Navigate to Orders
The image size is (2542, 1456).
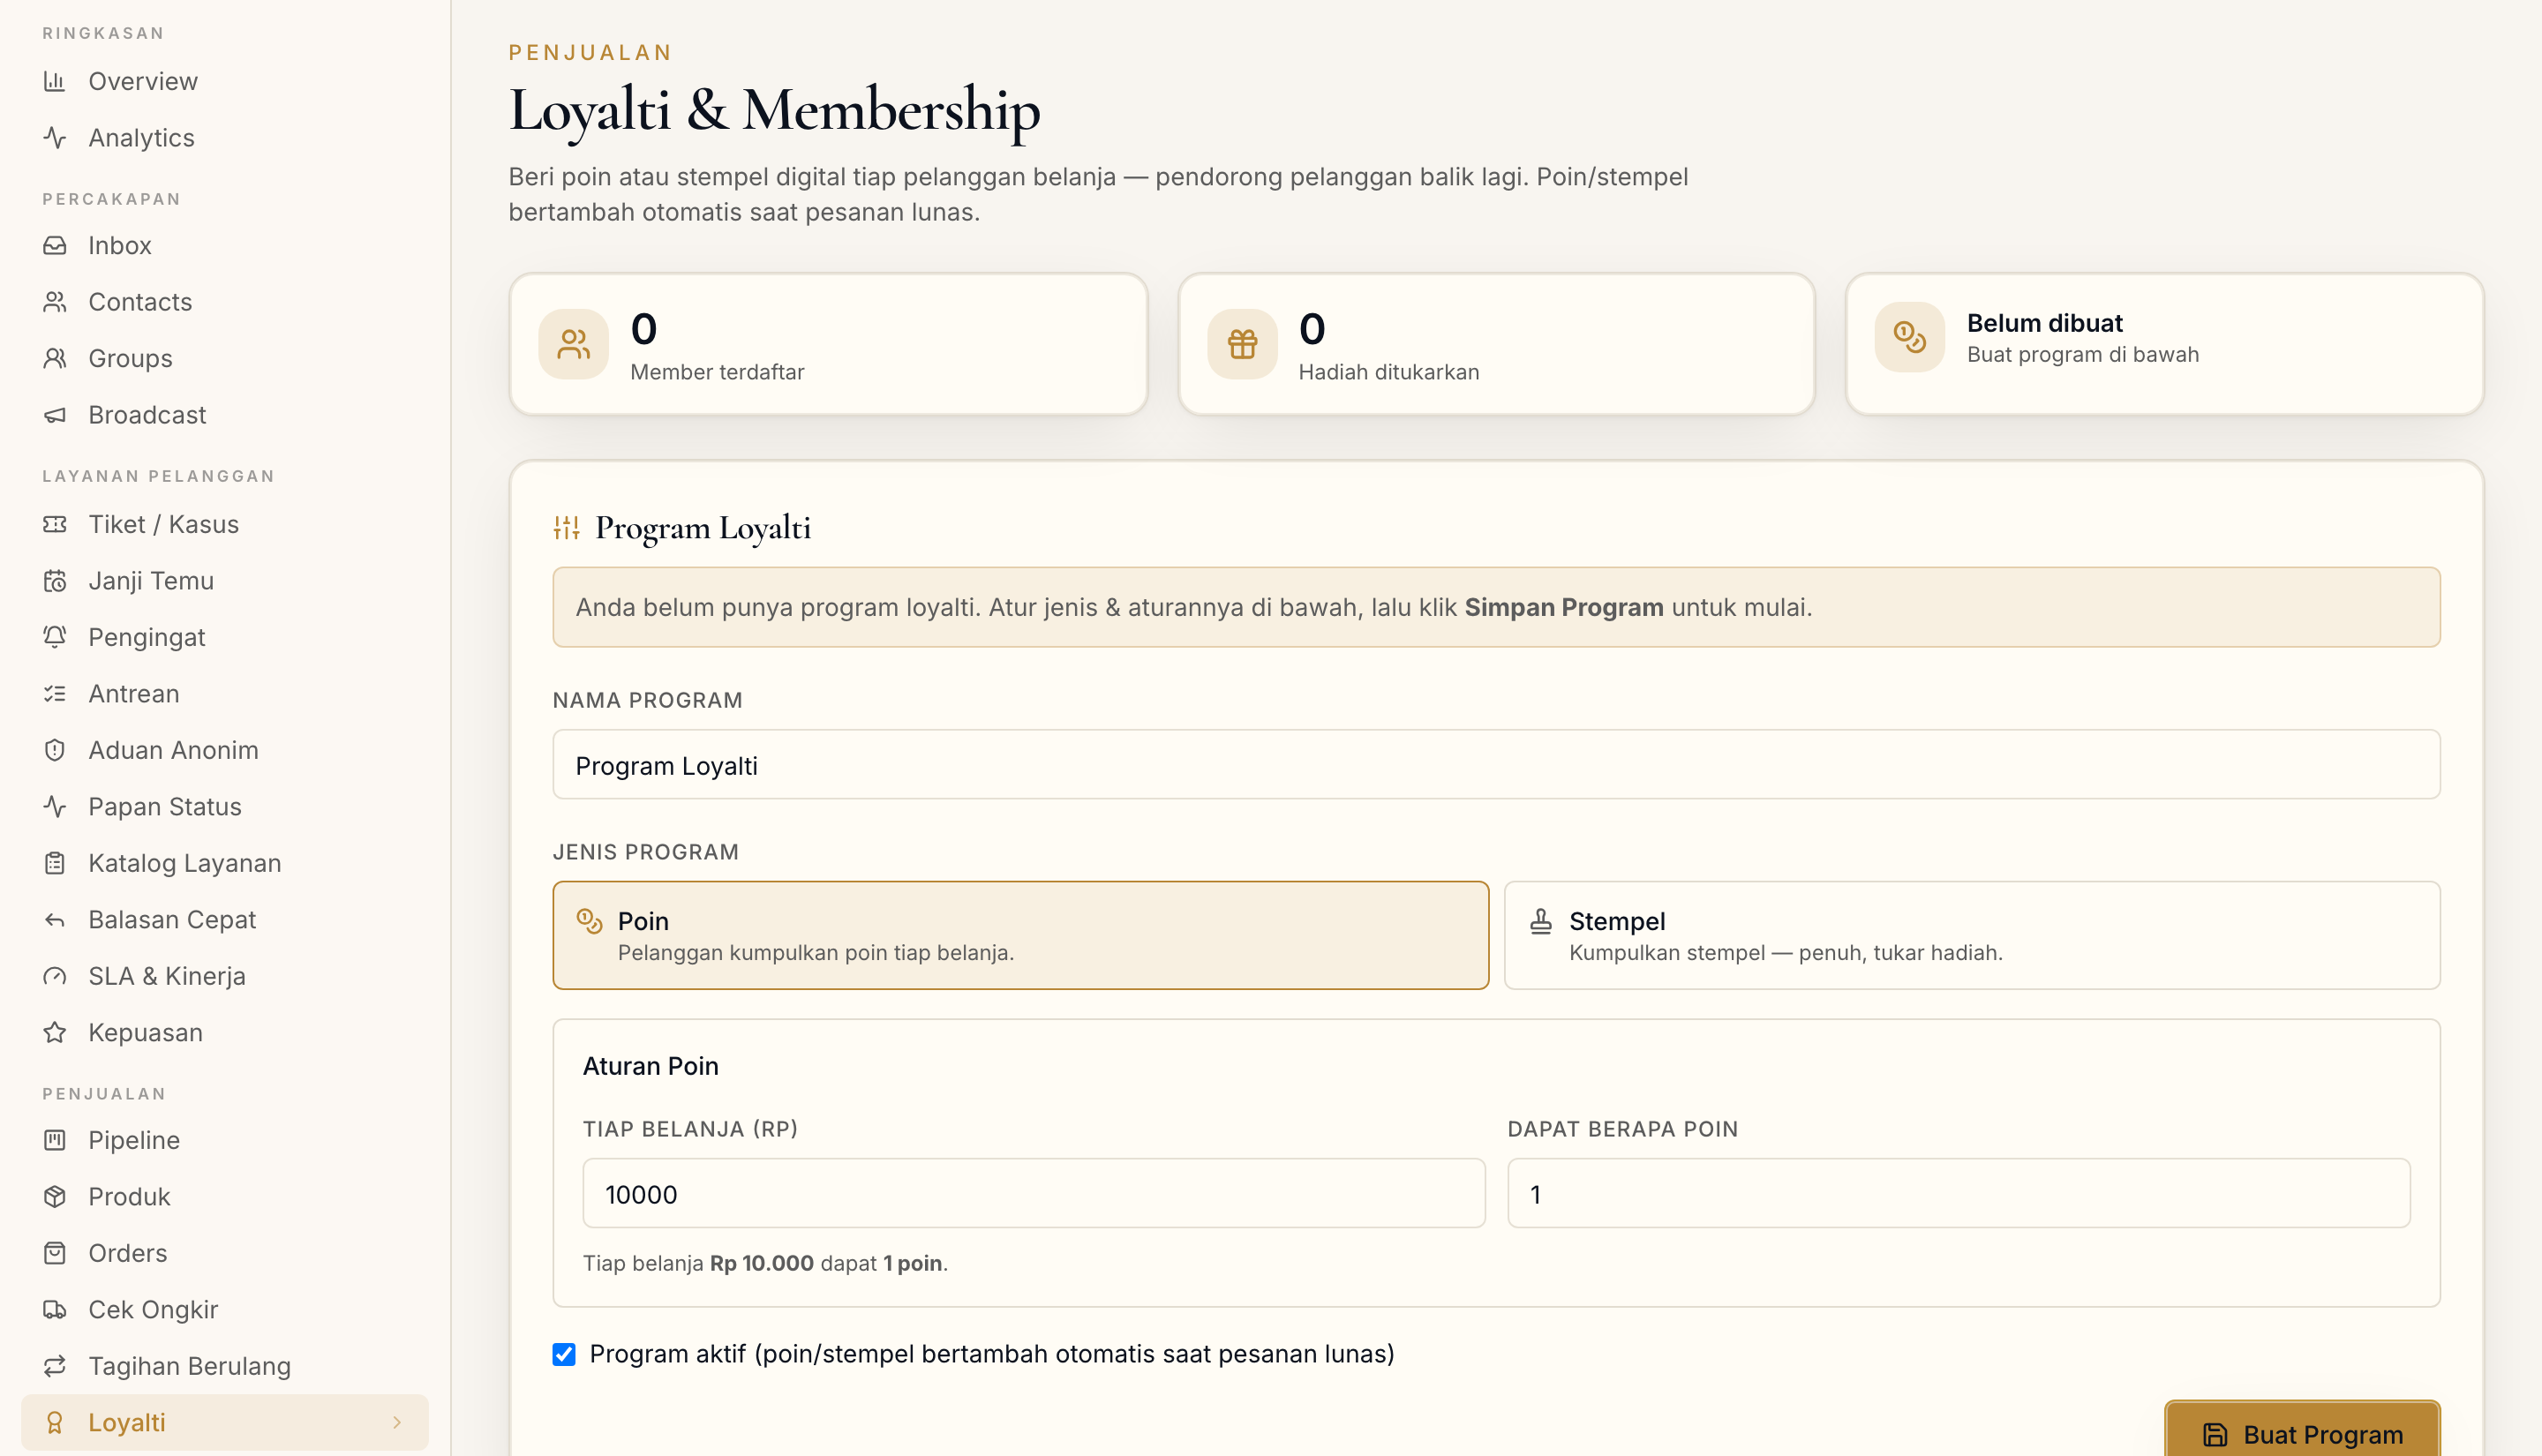pyautogui.click(x=225, y=1253)
